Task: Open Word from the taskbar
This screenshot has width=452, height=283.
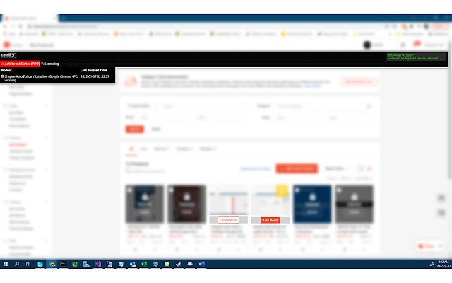Action: click(201, 264)
